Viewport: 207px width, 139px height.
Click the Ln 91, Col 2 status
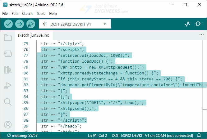click(x=97, y=136)
